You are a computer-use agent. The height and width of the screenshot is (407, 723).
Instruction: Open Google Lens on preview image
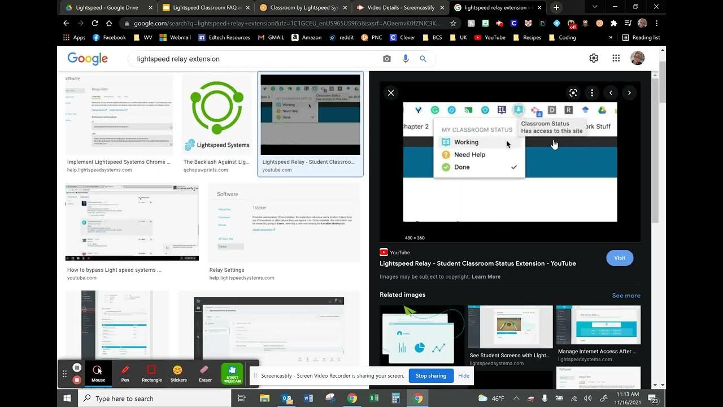coord(573,93)
